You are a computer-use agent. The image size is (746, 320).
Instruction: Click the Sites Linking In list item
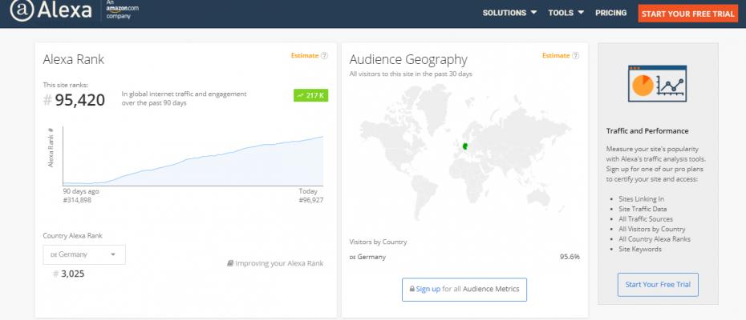pyautogui.click(x=642, y=199)
